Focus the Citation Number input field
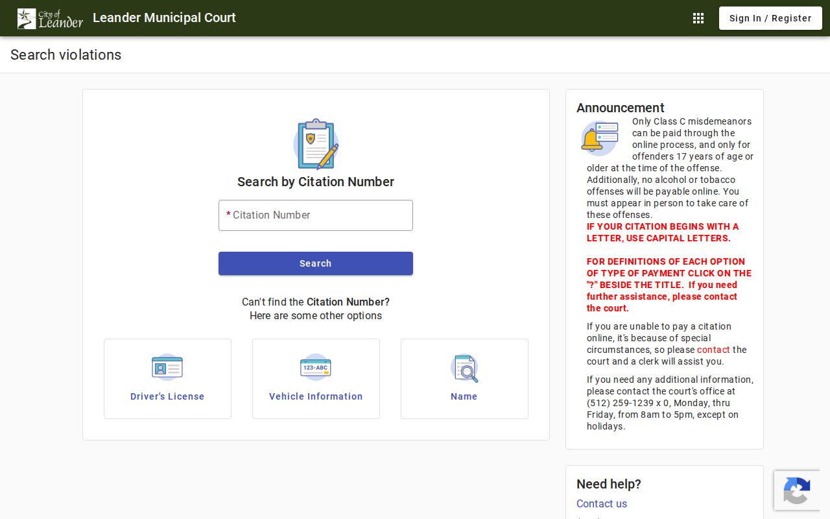The image size is (830, 519). tap(316, 215)
